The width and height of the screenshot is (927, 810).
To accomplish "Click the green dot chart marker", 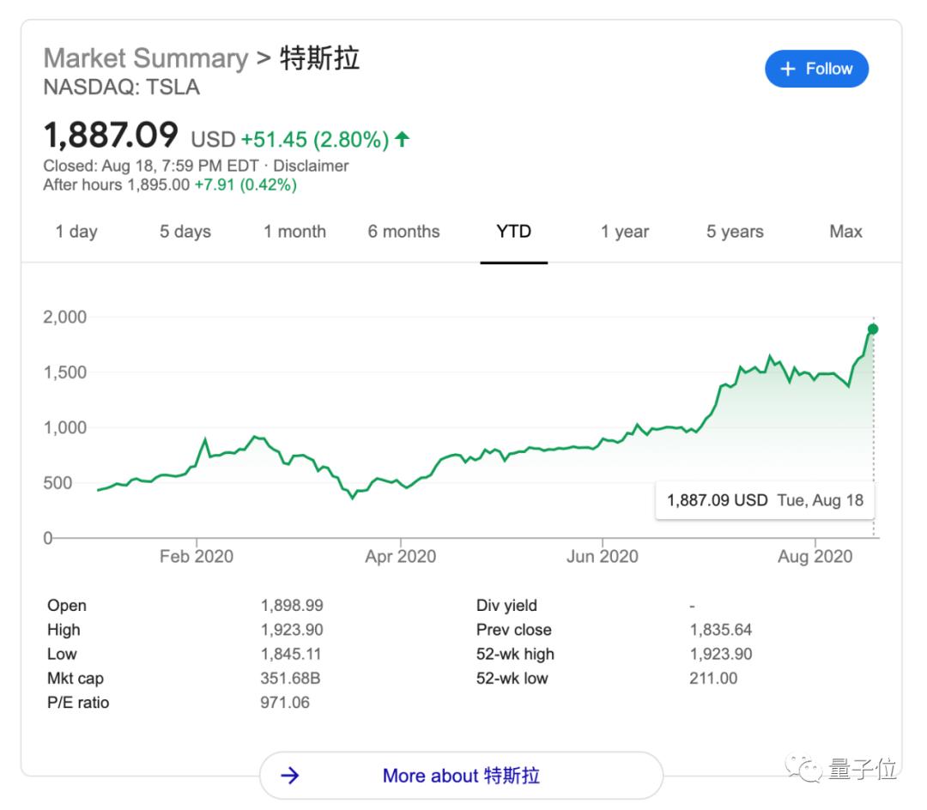I will click(873, 329).
